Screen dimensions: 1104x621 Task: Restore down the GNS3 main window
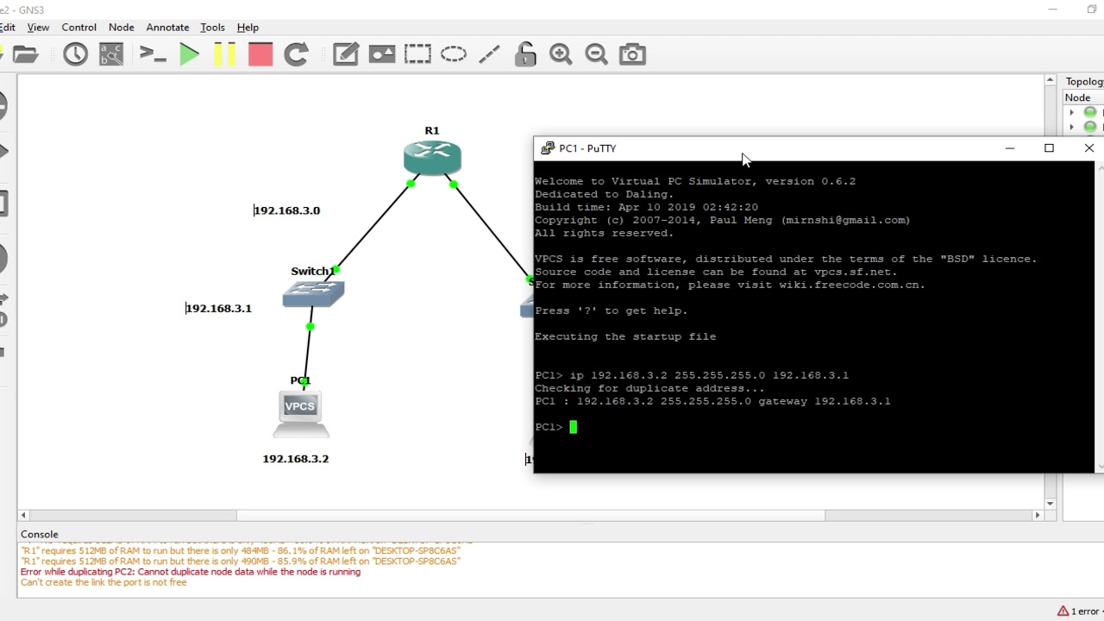[1092, 9]
